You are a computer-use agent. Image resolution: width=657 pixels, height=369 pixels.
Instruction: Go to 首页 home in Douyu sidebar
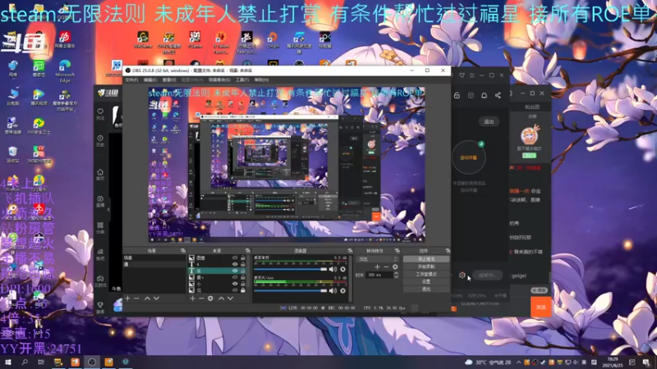(100, 175)
